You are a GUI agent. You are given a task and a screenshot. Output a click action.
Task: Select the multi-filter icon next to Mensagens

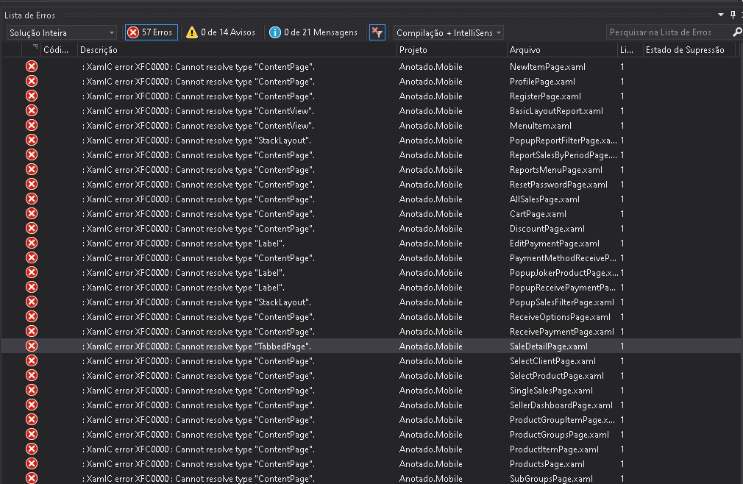click(x=377, y=32)
